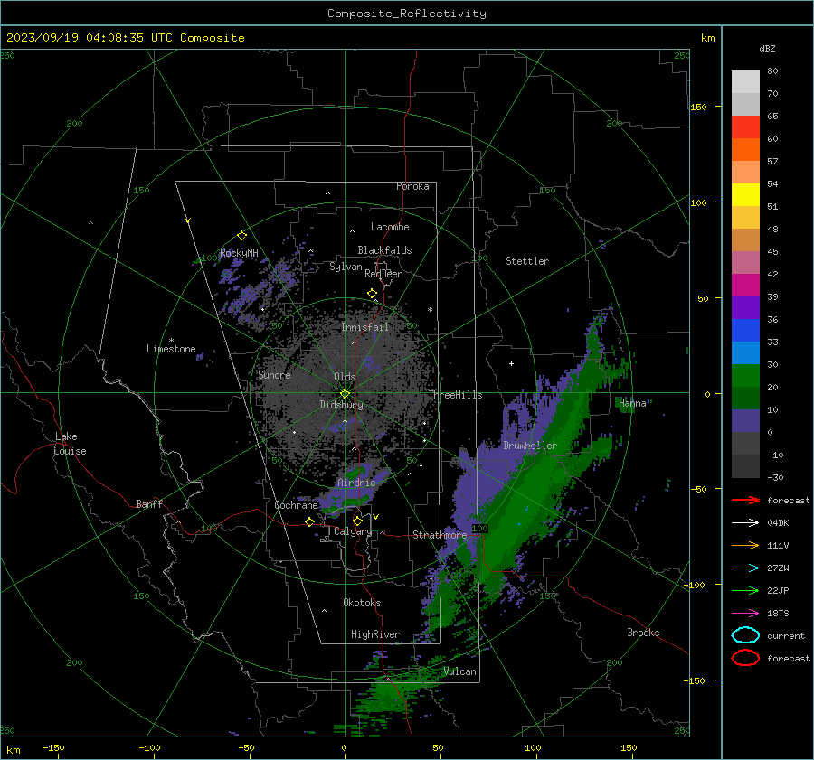The width and height of the screenshot is (814, 760).
Task: Click the white 04DK arrow in legend
Action: (x=745, y=523)
